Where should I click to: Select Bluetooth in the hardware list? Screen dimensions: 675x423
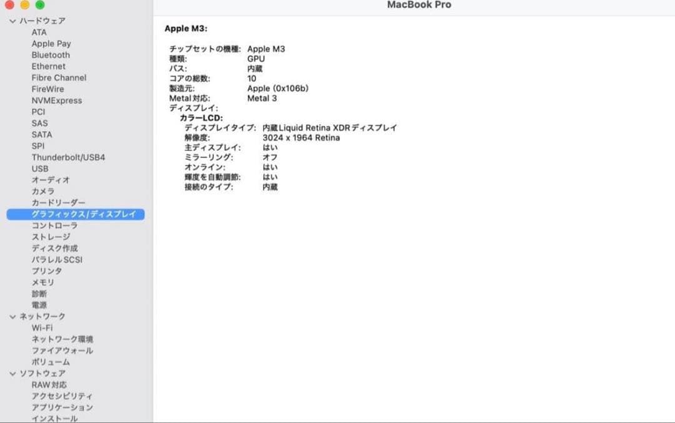pyautogui.click(x=49, y=54)
